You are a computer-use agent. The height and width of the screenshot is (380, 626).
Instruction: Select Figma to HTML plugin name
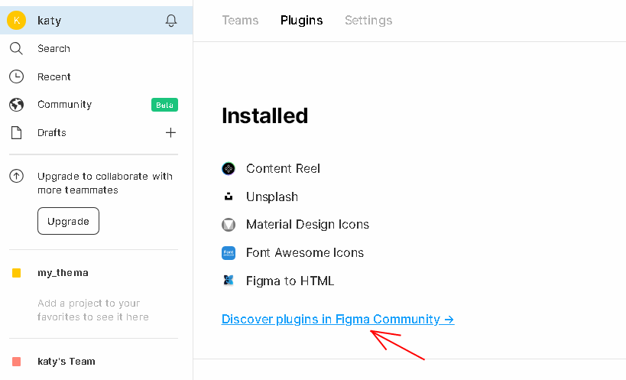pyautogui.click(x=290, y=281)
